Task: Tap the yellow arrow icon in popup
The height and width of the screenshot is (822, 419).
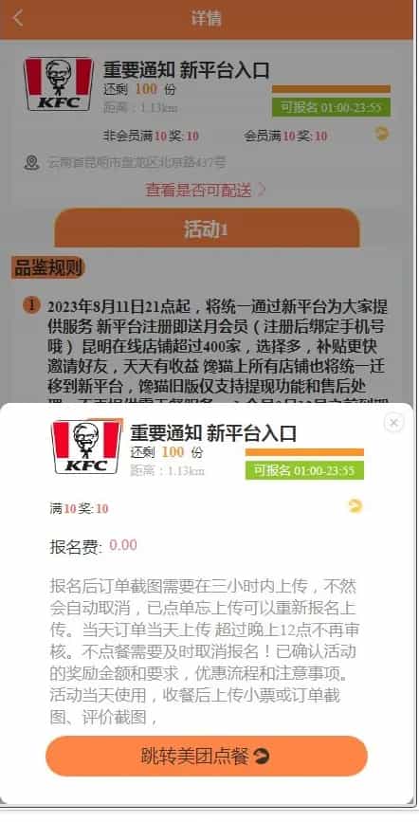Action: [355, 506]
